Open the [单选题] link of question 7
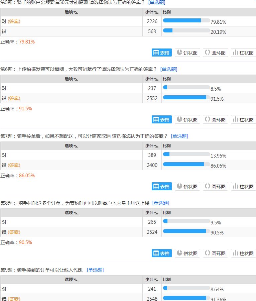 [x=179, y=136]
